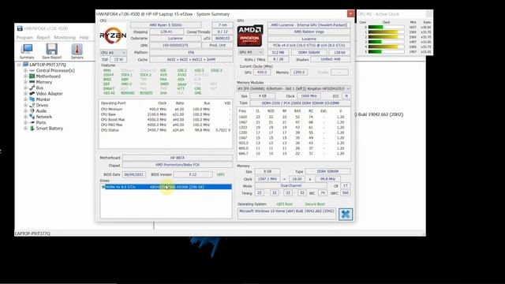The height and width of the screenshot is (284, 505).
Task: Click the UEFI Boot status text
Action: point(285,204)
